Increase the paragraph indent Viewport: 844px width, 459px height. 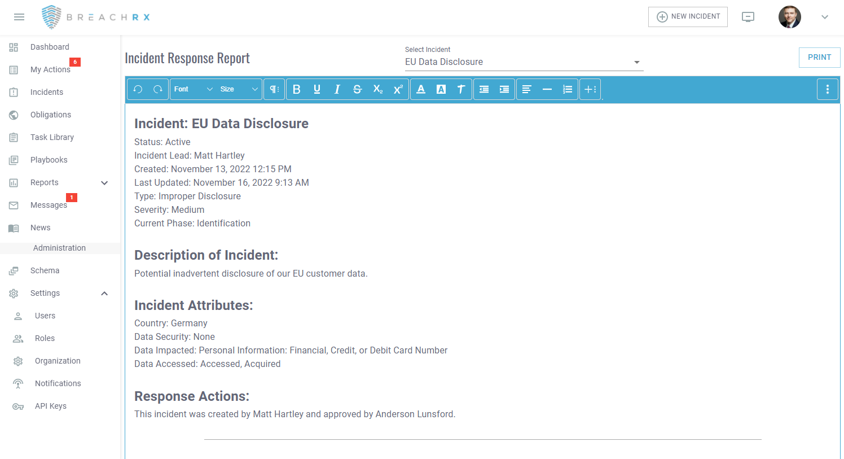504,89
